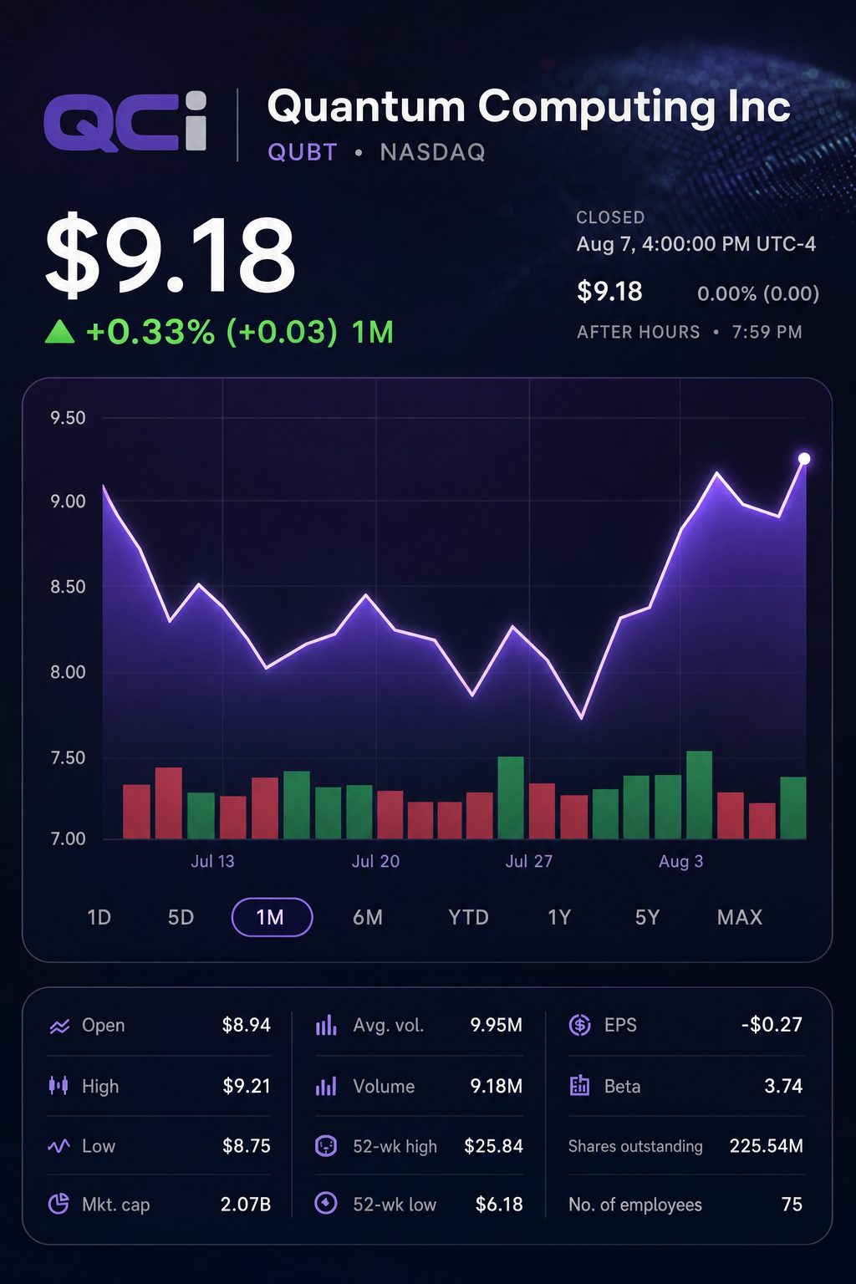Click the Shares outstanding value 225.54M
Viewport: 856px width, 1284px height.
coord(766,1146)
